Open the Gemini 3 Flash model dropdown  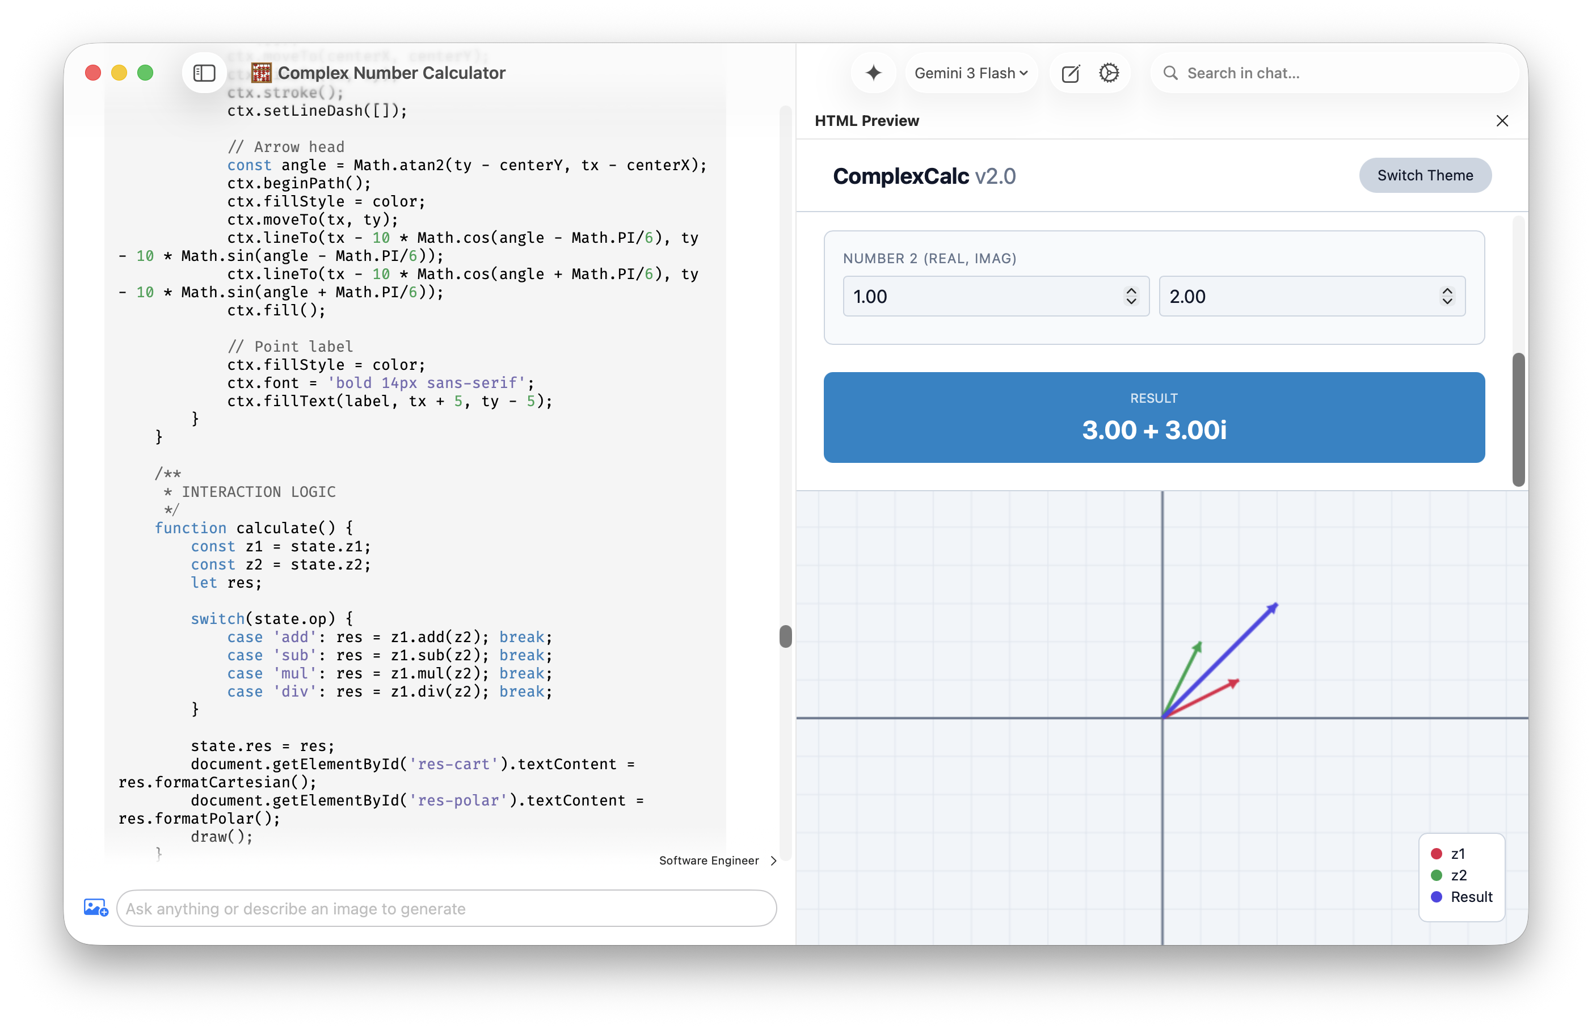tap(970, 73)
